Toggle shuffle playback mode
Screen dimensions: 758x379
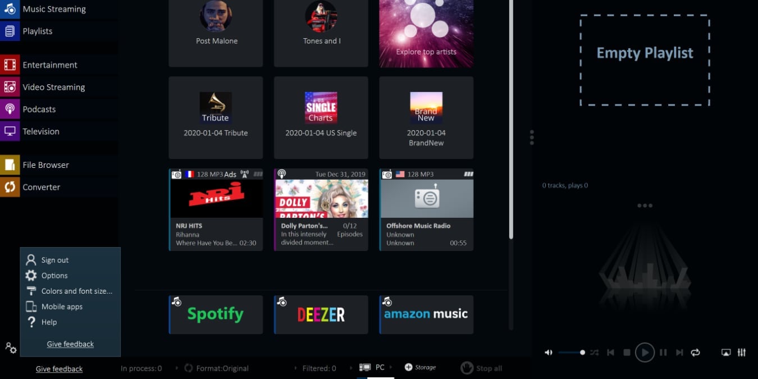[x=595, y=352]
